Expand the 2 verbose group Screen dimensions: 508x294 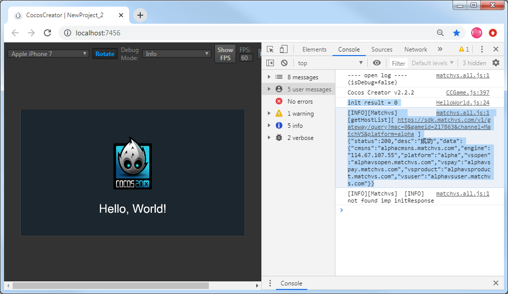[x=269, y=137]
